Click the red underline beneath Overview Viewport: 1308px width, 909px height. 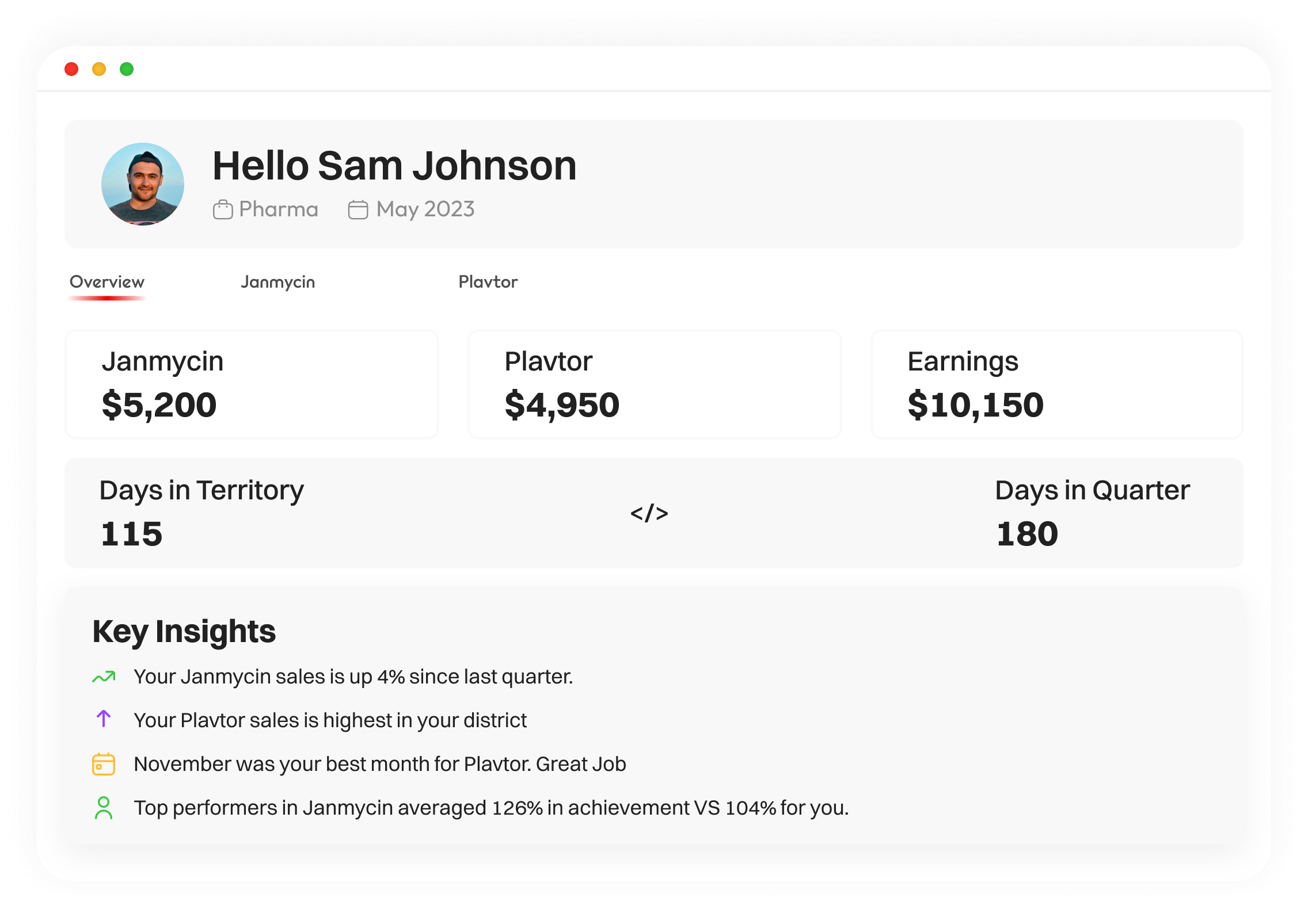[x=107, y=298]
